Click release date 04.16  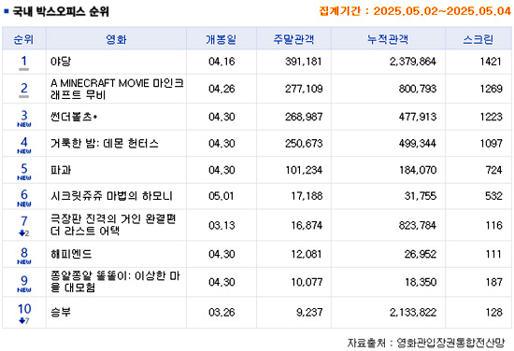(x=221, y=62)
